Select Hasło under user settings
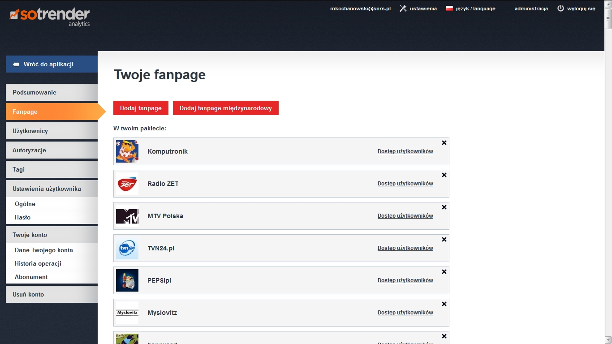This screenshot has width=612, height=344. [23, 217]
